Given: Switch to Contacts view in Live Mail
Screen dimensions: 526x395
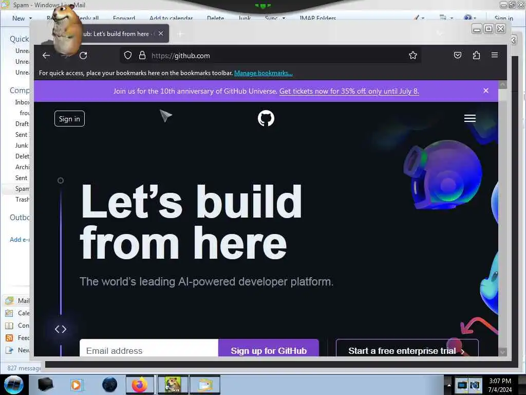Looking at the screenshot, I should click(17, 326).
